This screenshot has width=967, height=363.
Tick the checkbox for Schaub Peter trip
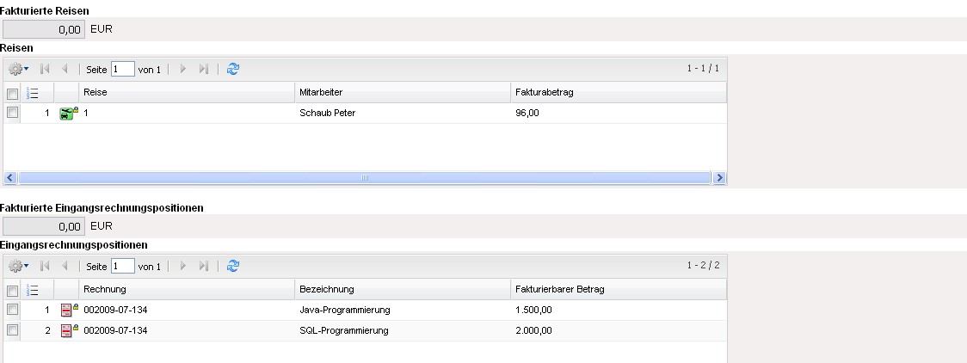pos(12,113)
